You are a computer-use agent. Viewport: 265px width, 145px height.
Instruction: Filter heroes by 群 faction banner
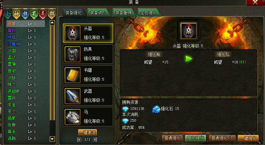click(x=52, y=14)
